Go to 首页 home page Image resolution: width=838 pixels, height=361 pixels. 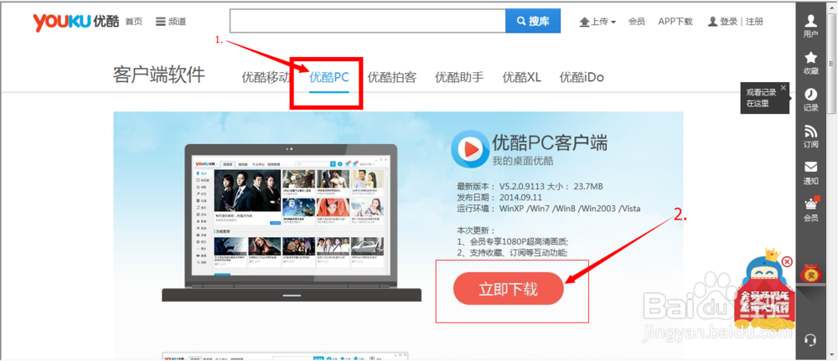[134, 22]
